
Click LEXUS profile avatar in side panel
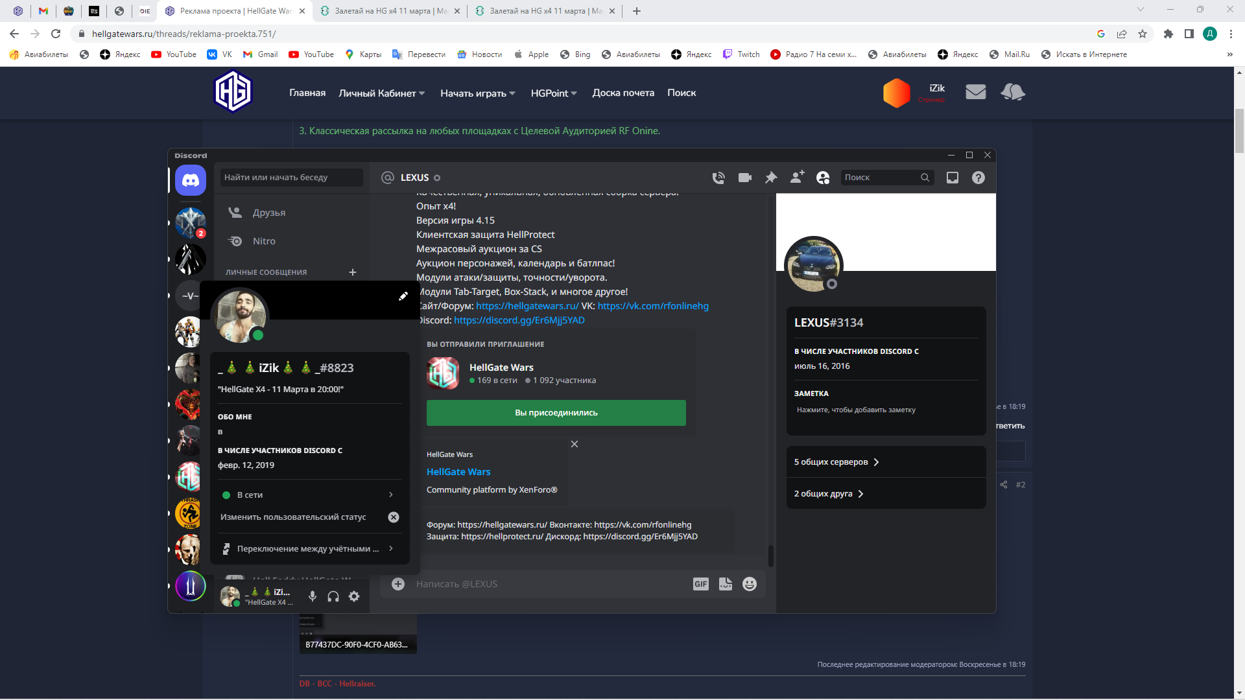(x=813, y=264)
